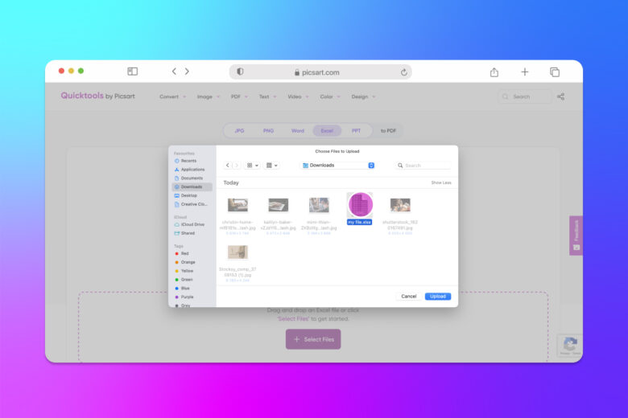
Task: Select Recents in dialog sidebar
Action: [x=192, y=161]
